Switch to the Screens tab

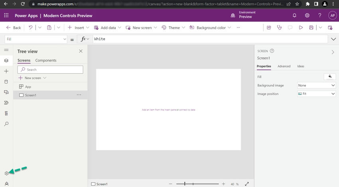24,60
